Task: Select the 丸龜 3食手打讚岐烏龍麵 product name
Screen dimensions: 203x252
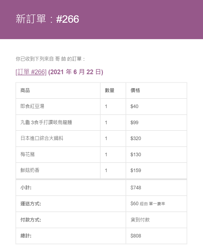Action: [46, 122]
